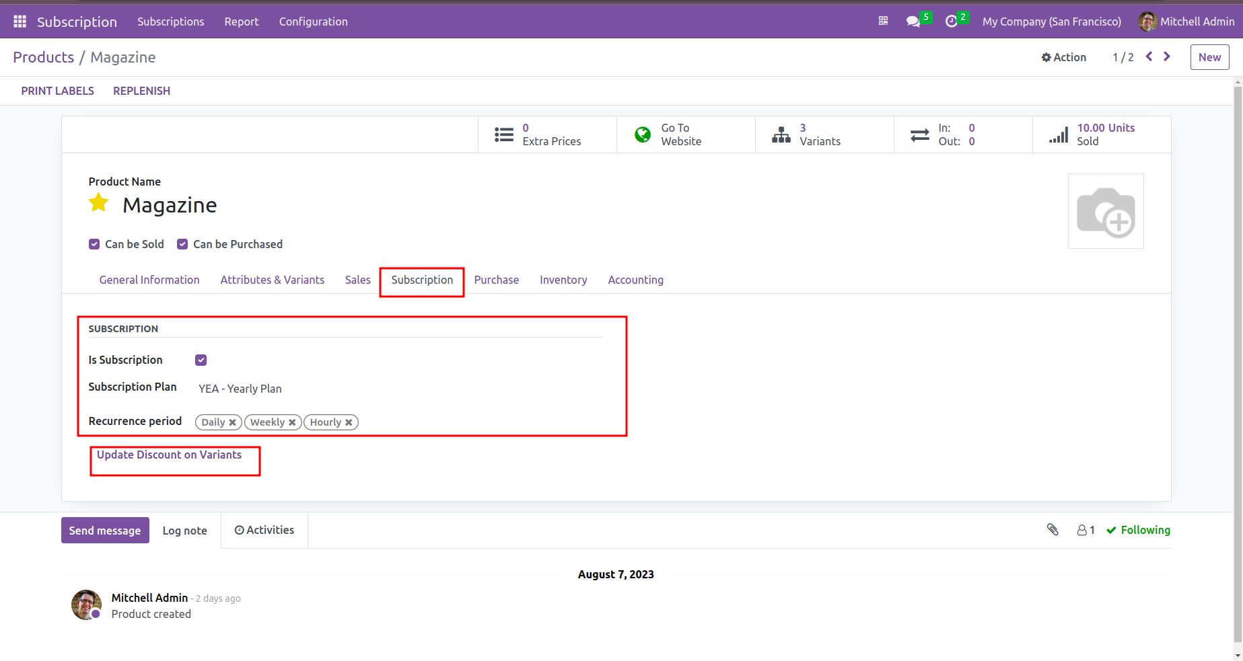Go to next record arrow
1243x661 pixels.
click(1167, 57)
